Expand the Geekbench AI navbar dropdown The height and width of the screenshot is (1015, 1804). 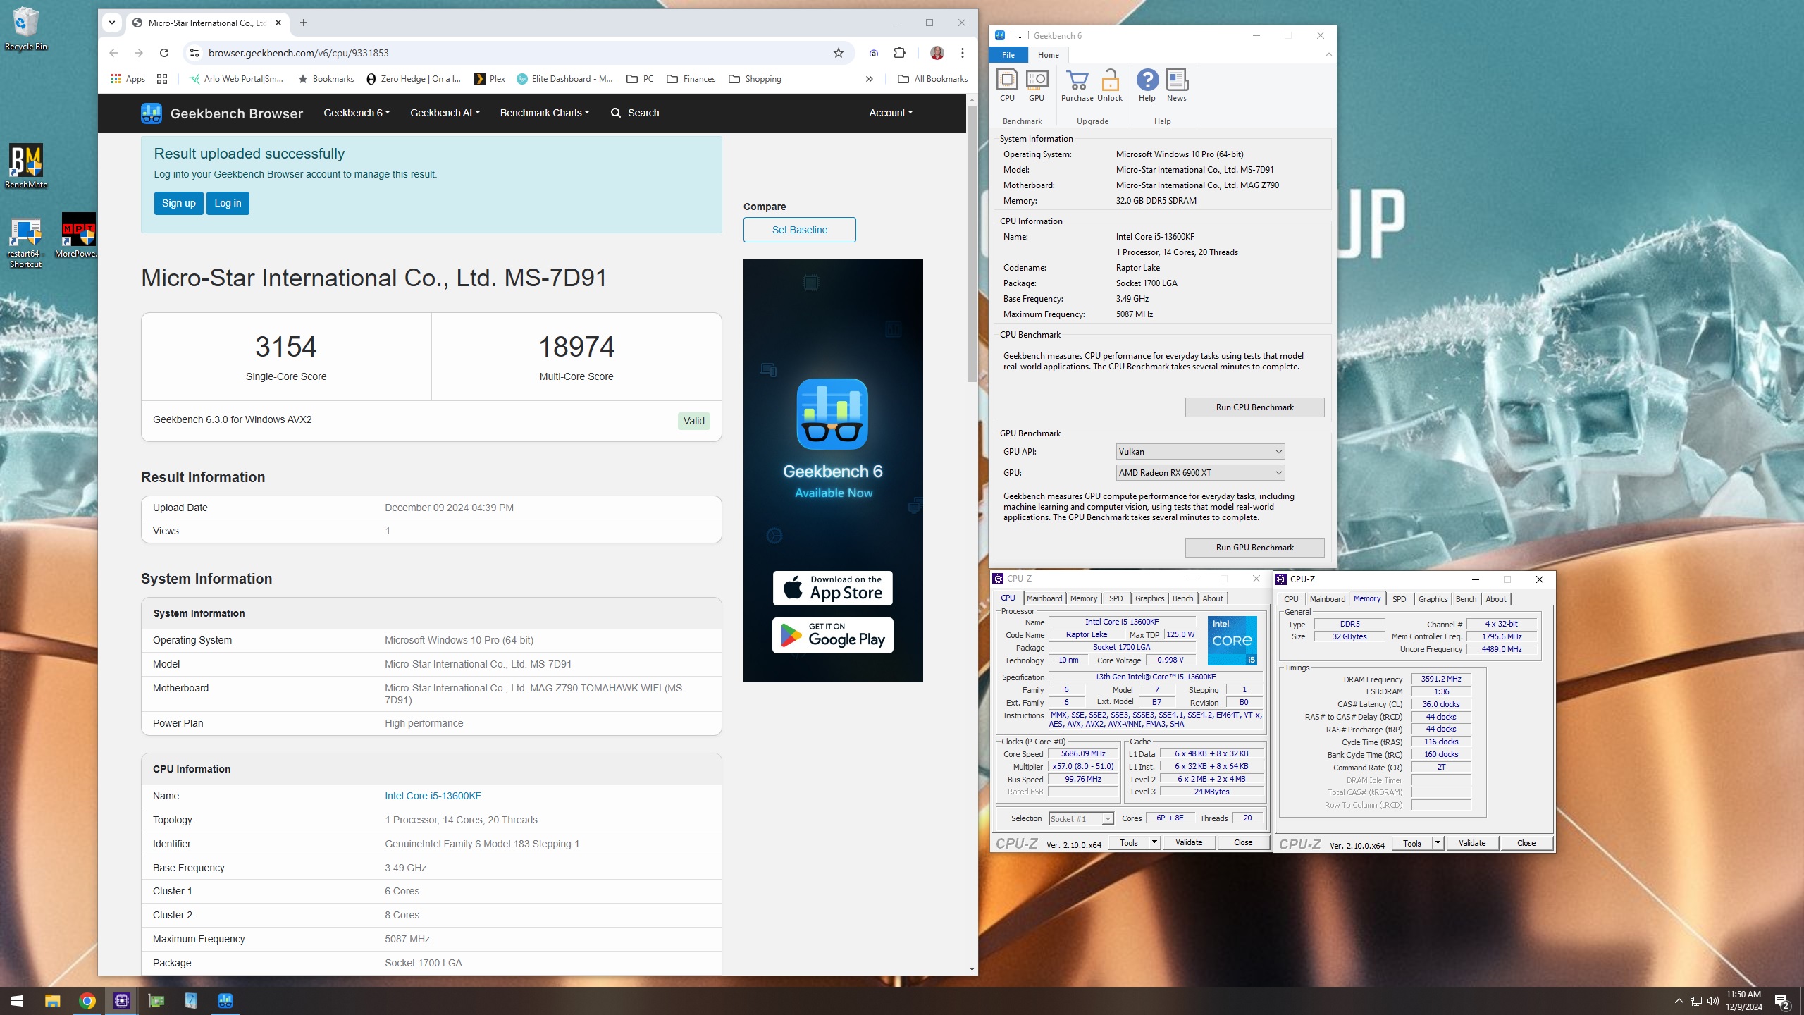[445, 113]
